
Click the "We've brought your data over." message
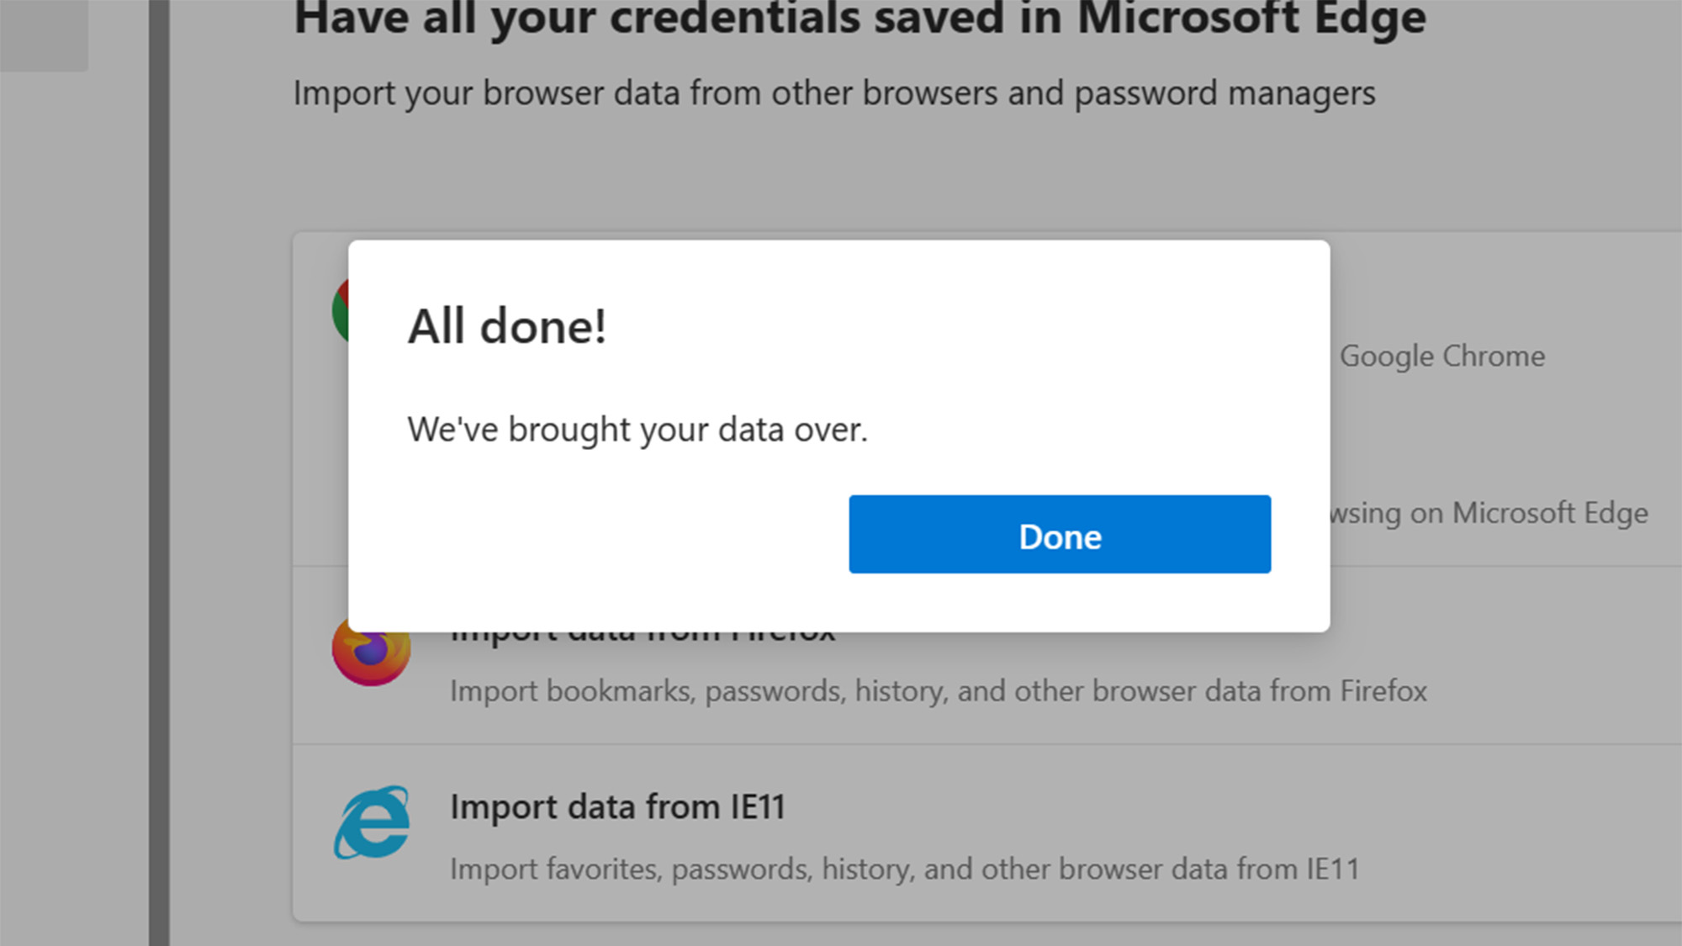click(x=637, y=430)
